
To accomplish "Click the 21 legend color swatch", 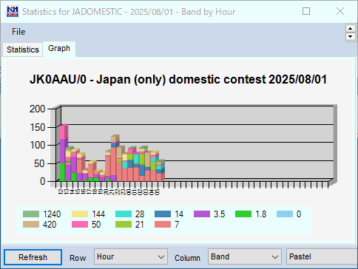I will [124, 224].
